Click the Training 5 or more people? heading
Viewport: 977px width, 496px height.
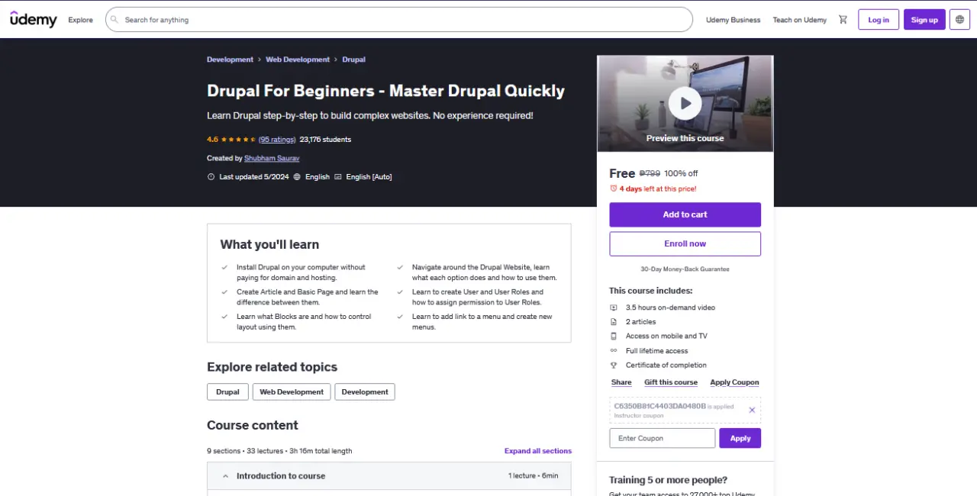pyautogui.click(x=668, y=480)
